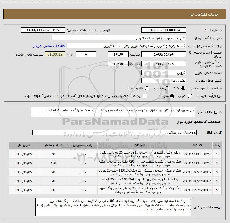Click the تاریخ نیاز column header
Viewport: 230px width, 223px height.
pos(24,145)
